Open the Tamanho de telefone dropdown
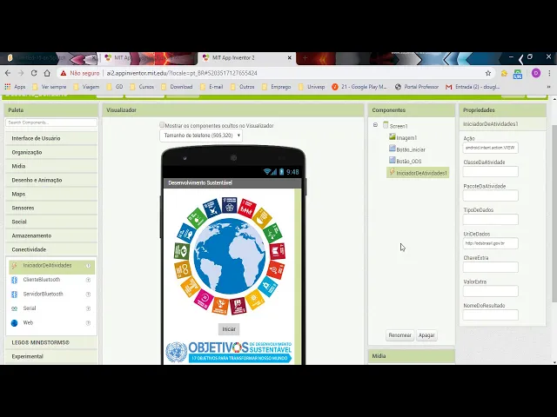This screenshot has height=417, width=557. point(201,136)
